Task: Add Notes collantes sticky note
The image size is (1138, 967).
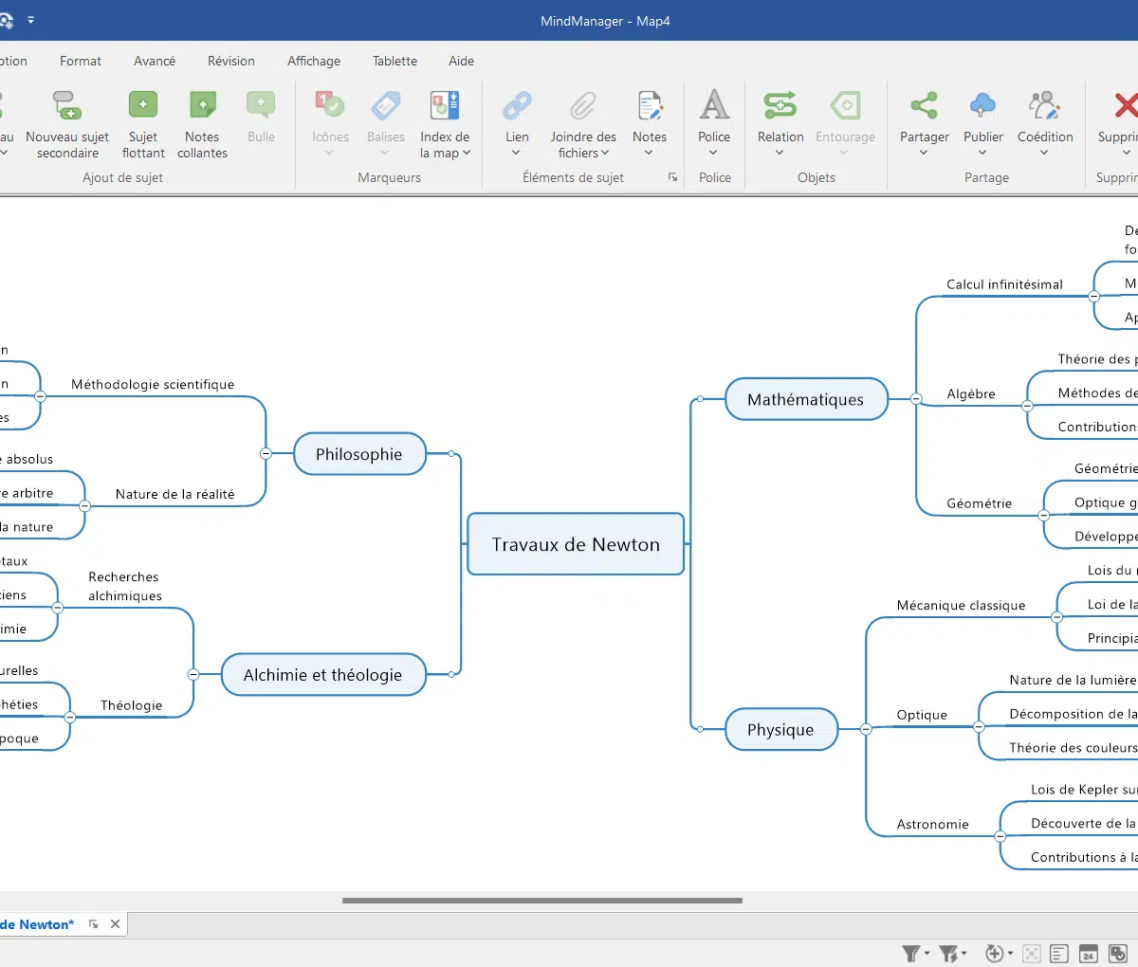Action: (x=202, y=105)
